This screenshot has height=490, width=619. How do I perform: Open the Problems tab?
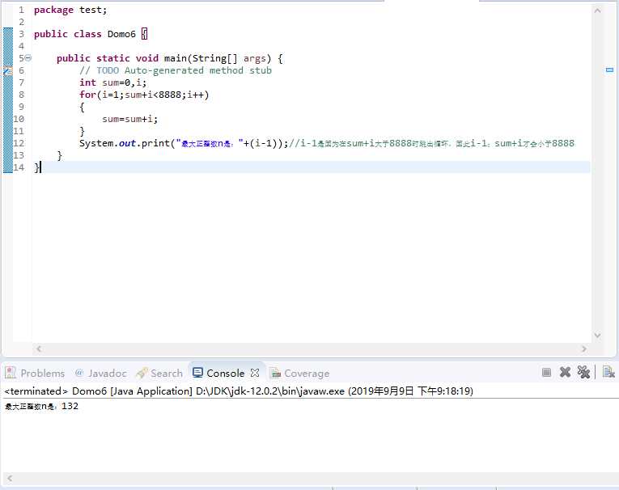click(35, 373)
